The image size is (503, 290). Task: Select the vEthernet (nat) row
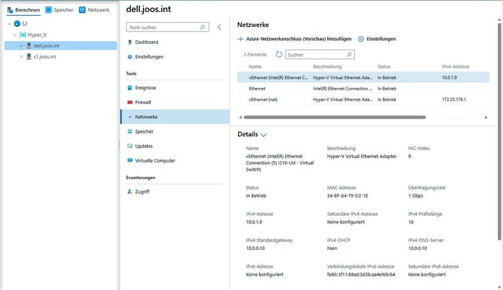pos(363,100)
